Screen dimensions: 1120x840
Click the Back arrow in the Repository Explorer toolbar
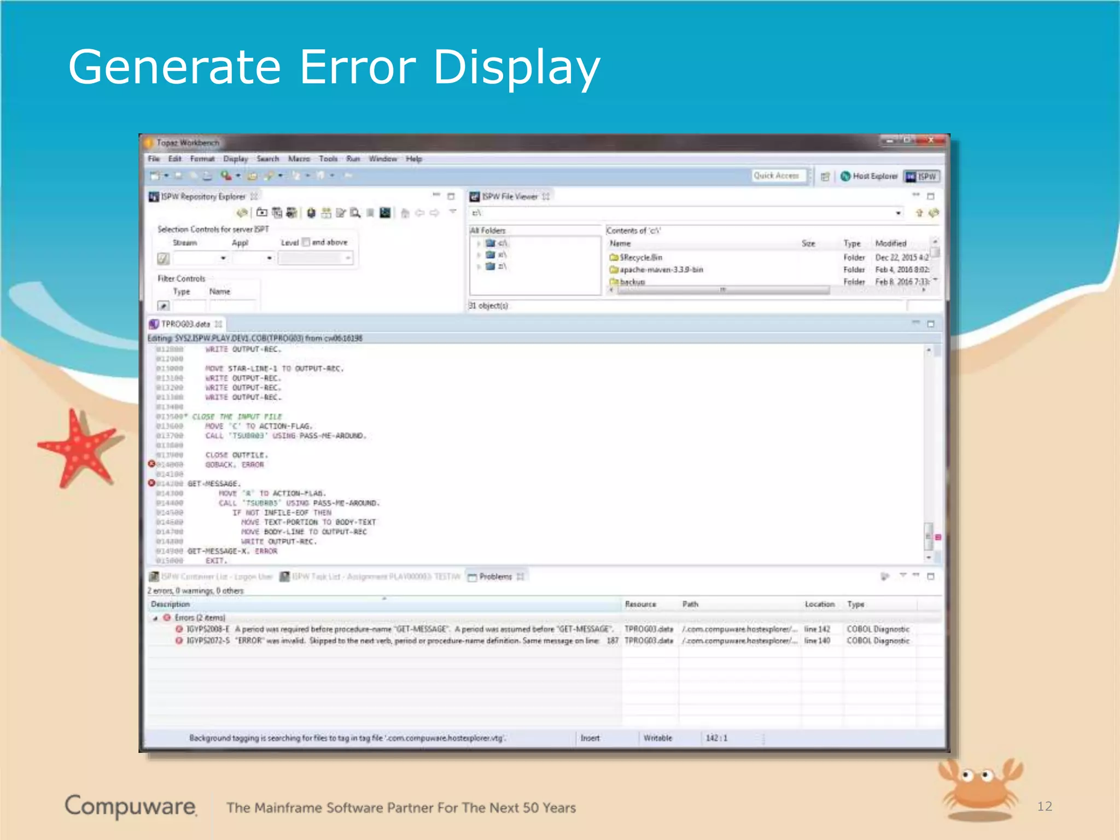pyautogui.click(x=419, y=213)
